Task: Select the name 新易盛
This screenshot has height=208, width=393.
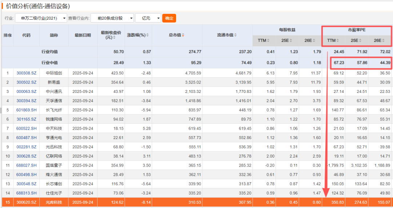Action: [x=54, y=82]
